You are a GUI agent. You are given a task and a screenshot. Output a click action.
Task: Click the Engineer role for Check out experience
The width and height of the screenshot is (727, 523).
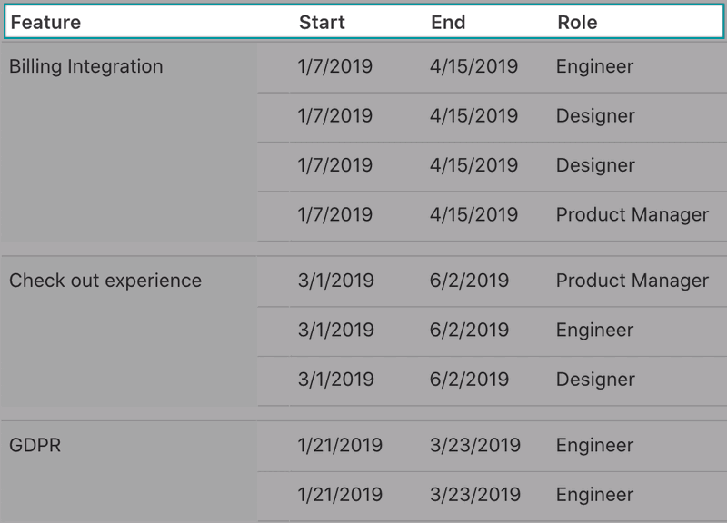[x=594, y=331]
